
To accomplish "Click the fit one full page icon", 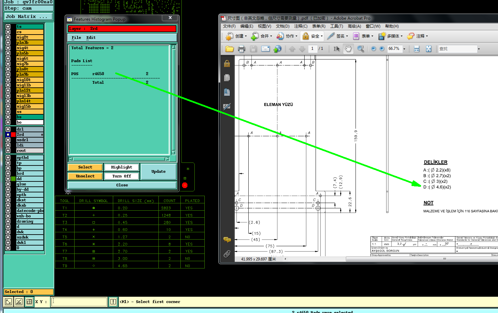I will coord(428,49).
